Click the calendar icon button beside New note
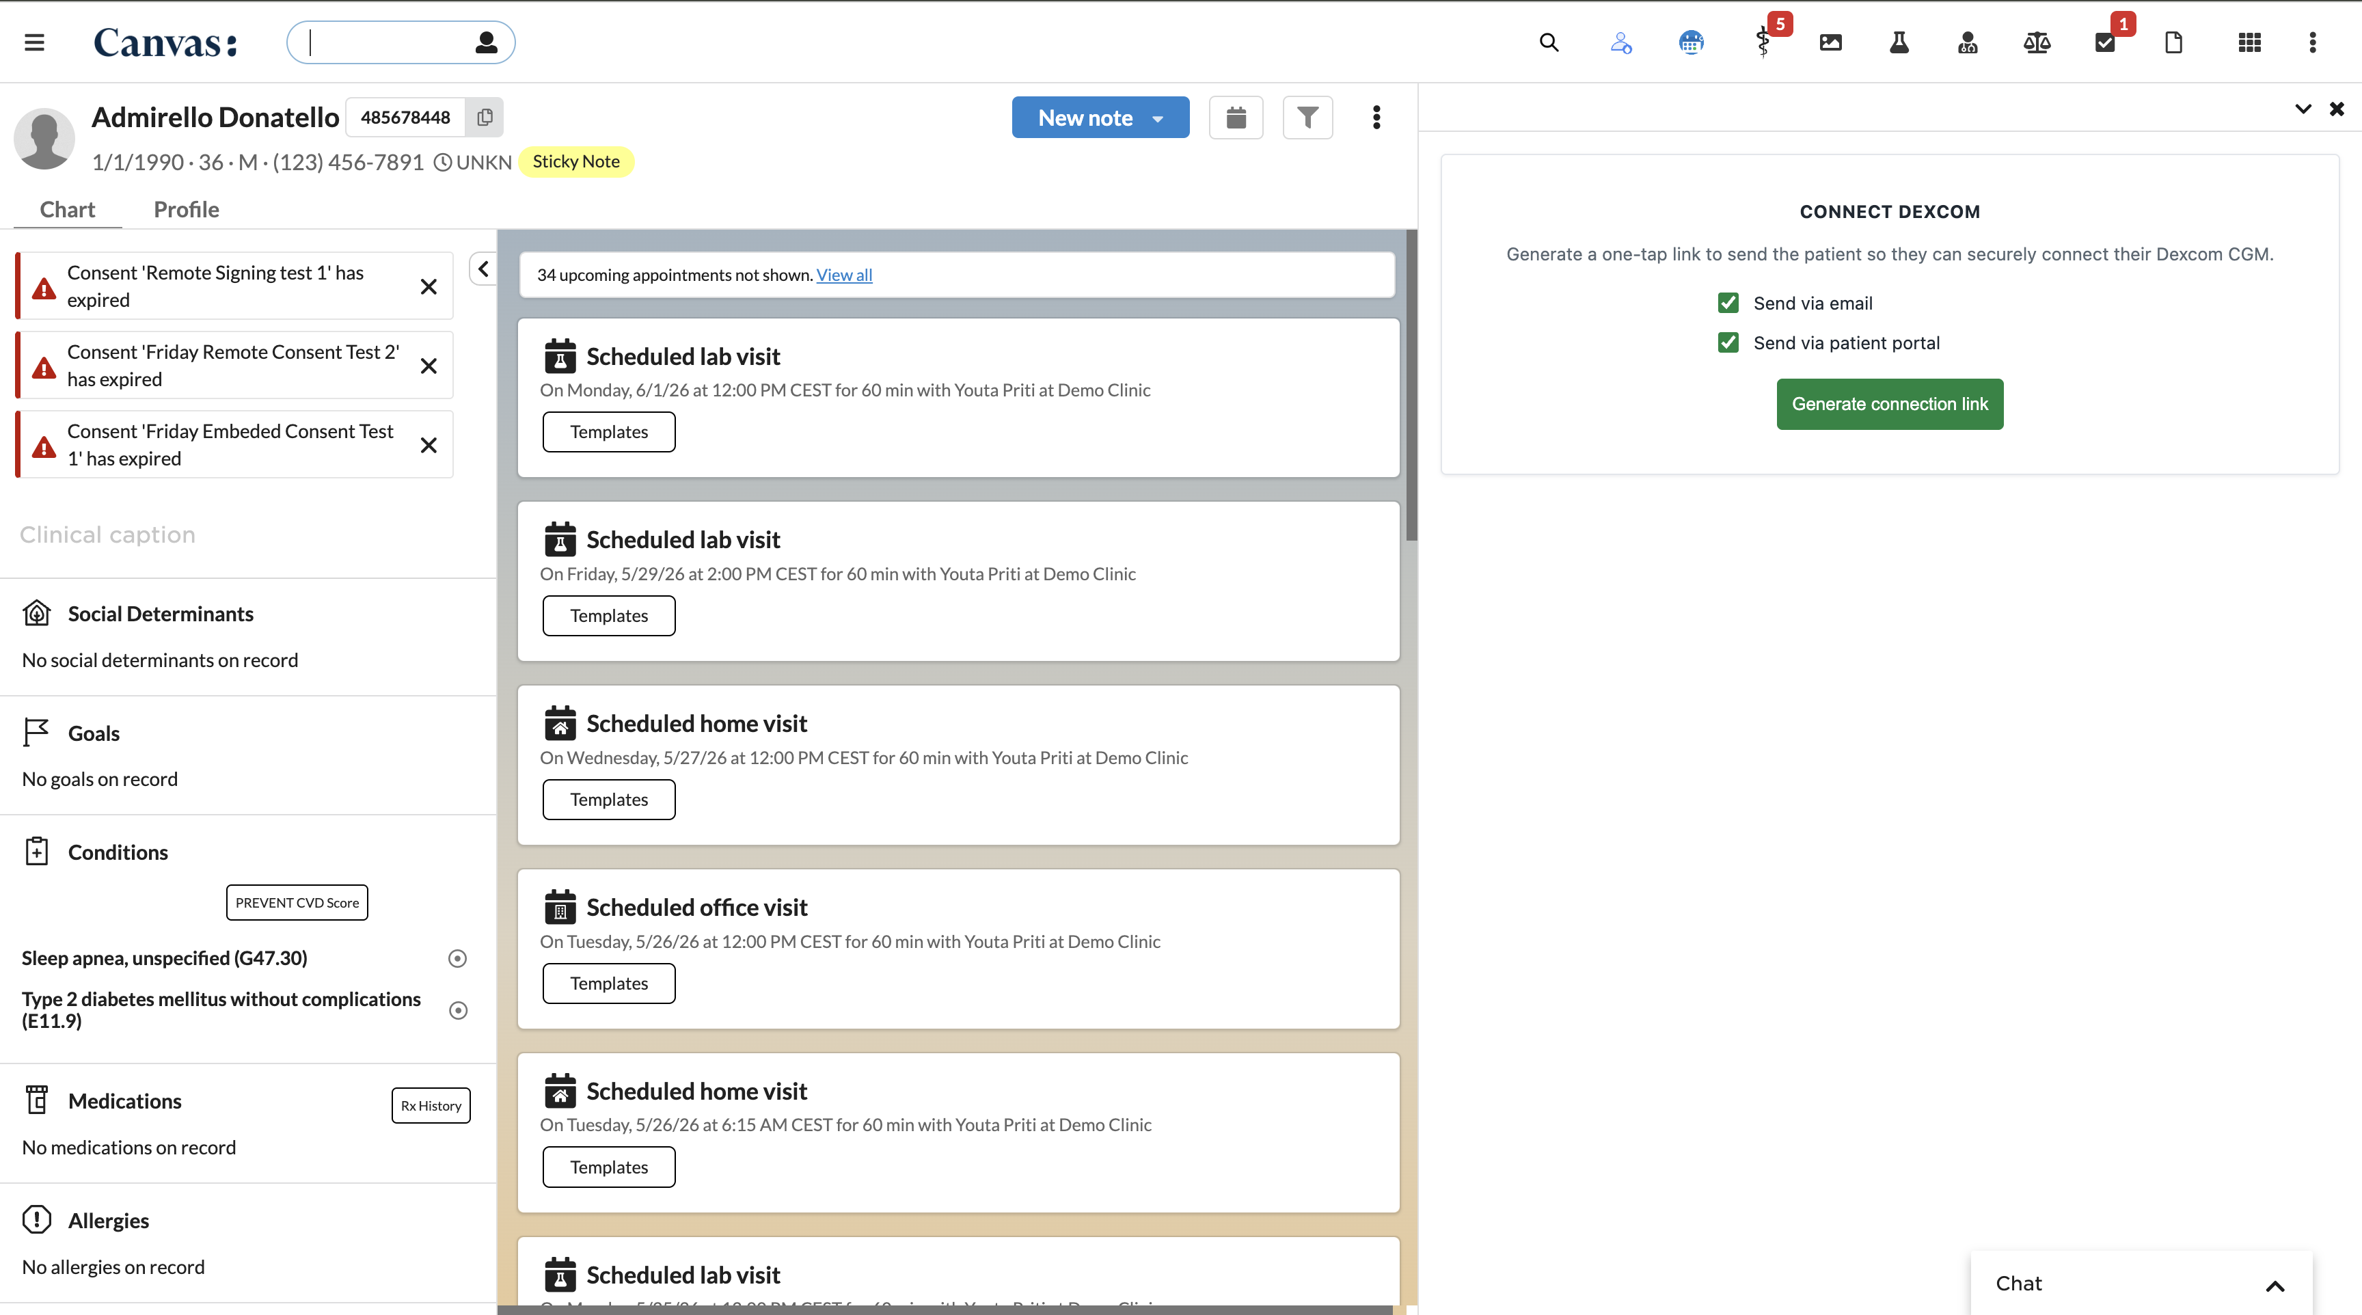The width and height of the screenshot is (2362, 1315). (x=1236, y=118)
